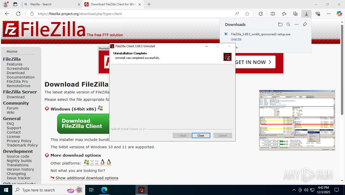Screen dimensions: 345x195
Task: Click the FileZilla uninstaller taskbar icon
Action: 142,190
